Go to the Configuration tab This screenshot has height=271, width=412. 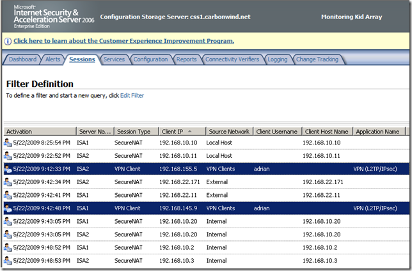click(x=150, y=59)
